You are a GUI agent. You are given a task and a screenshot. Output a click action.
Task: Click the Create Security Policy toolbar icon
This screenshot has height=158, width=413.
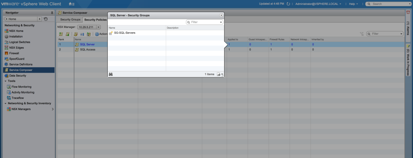(x=61, y=34)
